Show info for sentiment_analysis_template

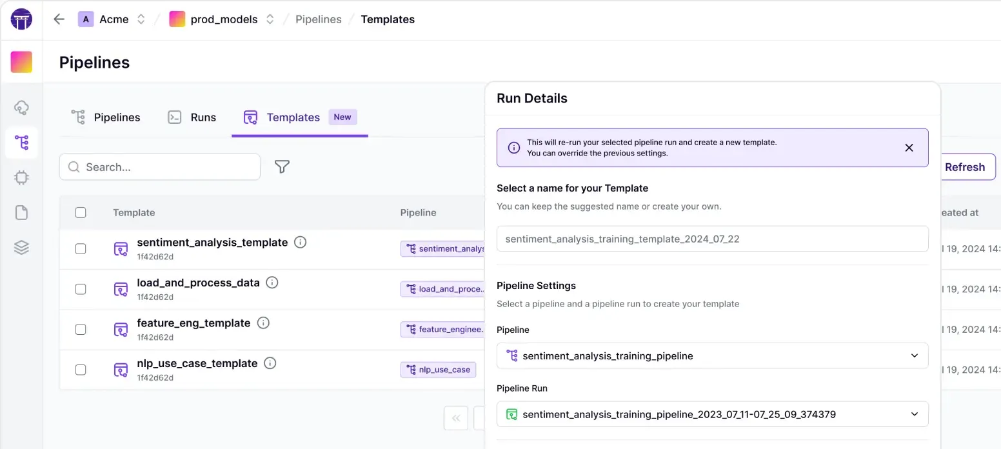(300, 243)
